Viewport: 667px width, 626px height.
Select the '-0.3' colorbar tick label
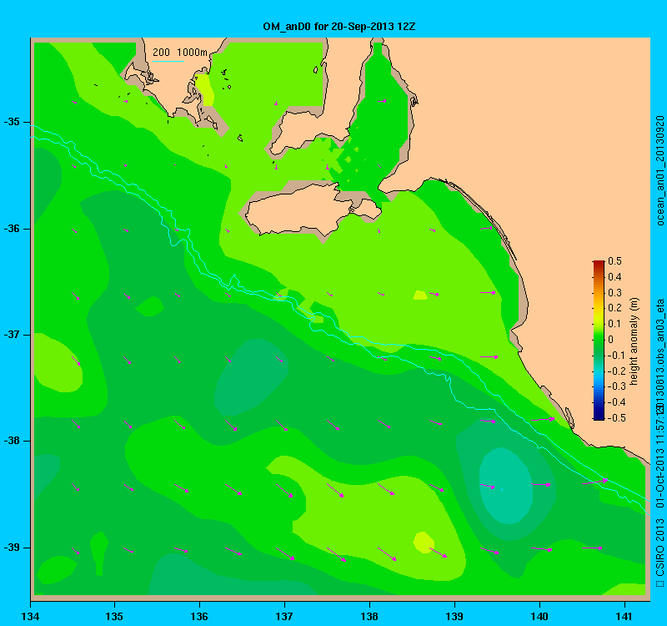(x=615, y=386)
